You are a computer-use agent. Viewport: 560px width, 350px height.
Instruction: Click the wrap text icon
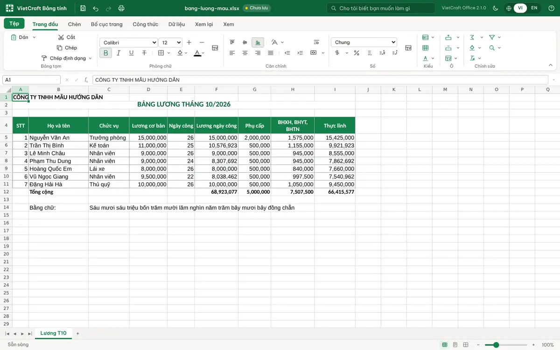coord(316,42)
